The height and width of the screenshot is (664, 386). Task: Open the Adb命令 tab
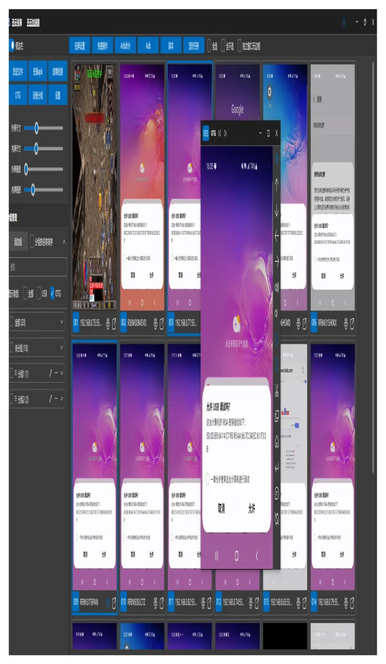[x=125, y=45]
